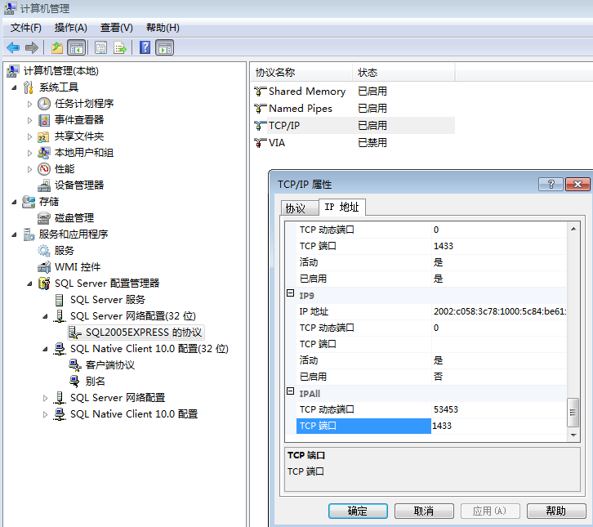
Task: Expand the 共享文件夹 node
Action: (30, 136)
